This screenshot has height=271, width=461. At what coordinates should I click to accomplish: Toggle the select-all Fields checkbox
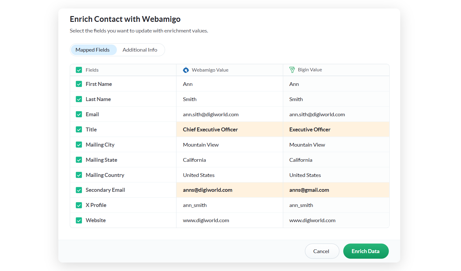[79, 70]
